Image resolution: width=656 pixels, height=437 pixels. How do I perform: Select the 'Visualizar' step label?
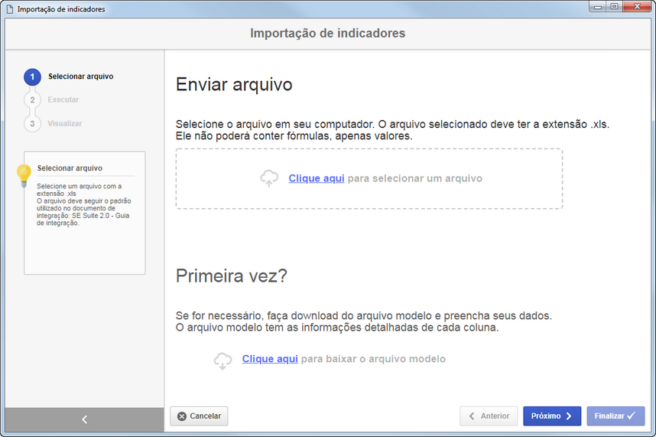(65, 123)
